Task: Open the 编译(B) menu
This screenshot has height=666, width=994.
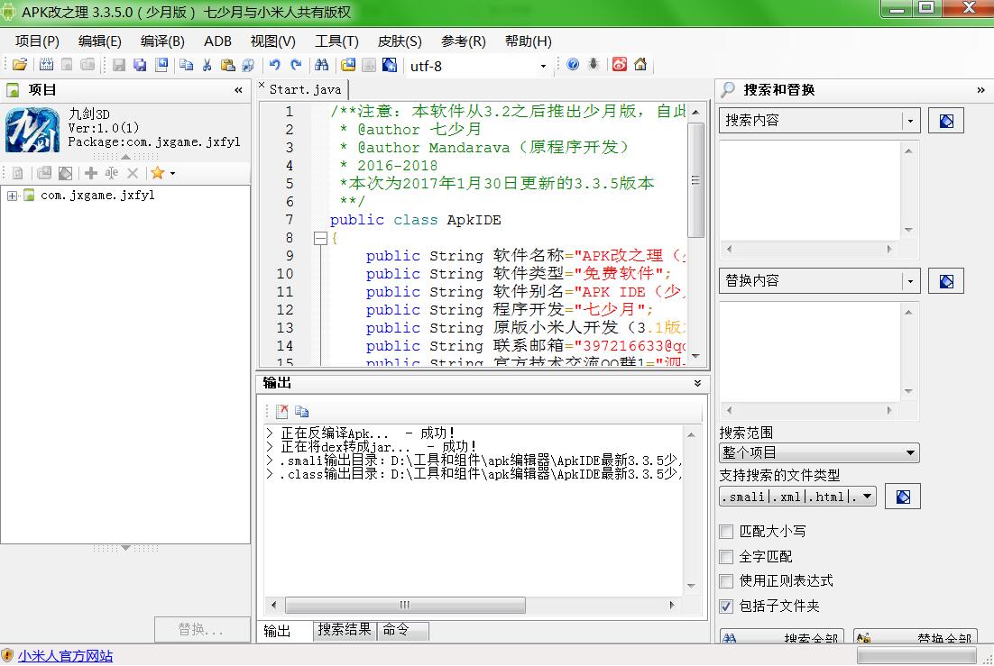Action: [x=162, y=41]
